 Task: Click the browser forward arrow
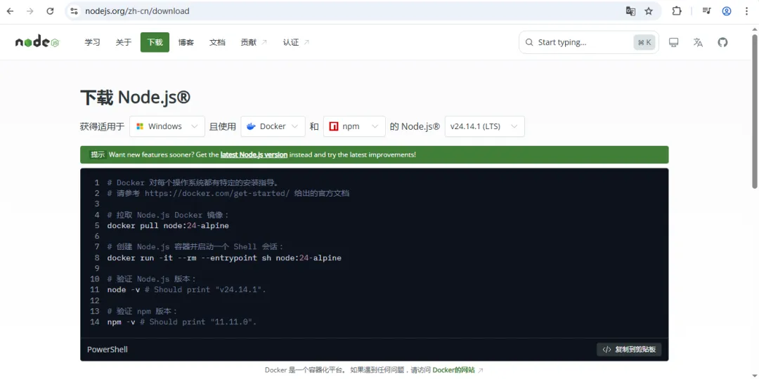click(x=30, y=11)
